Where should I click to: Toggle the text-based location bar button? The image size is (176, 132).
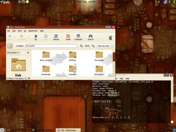pyautogui.click(x=10, y=46)
